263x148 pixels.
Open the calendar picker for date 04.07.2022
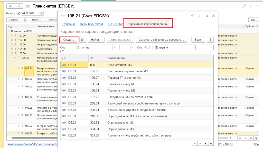click(x=42, y=13)
